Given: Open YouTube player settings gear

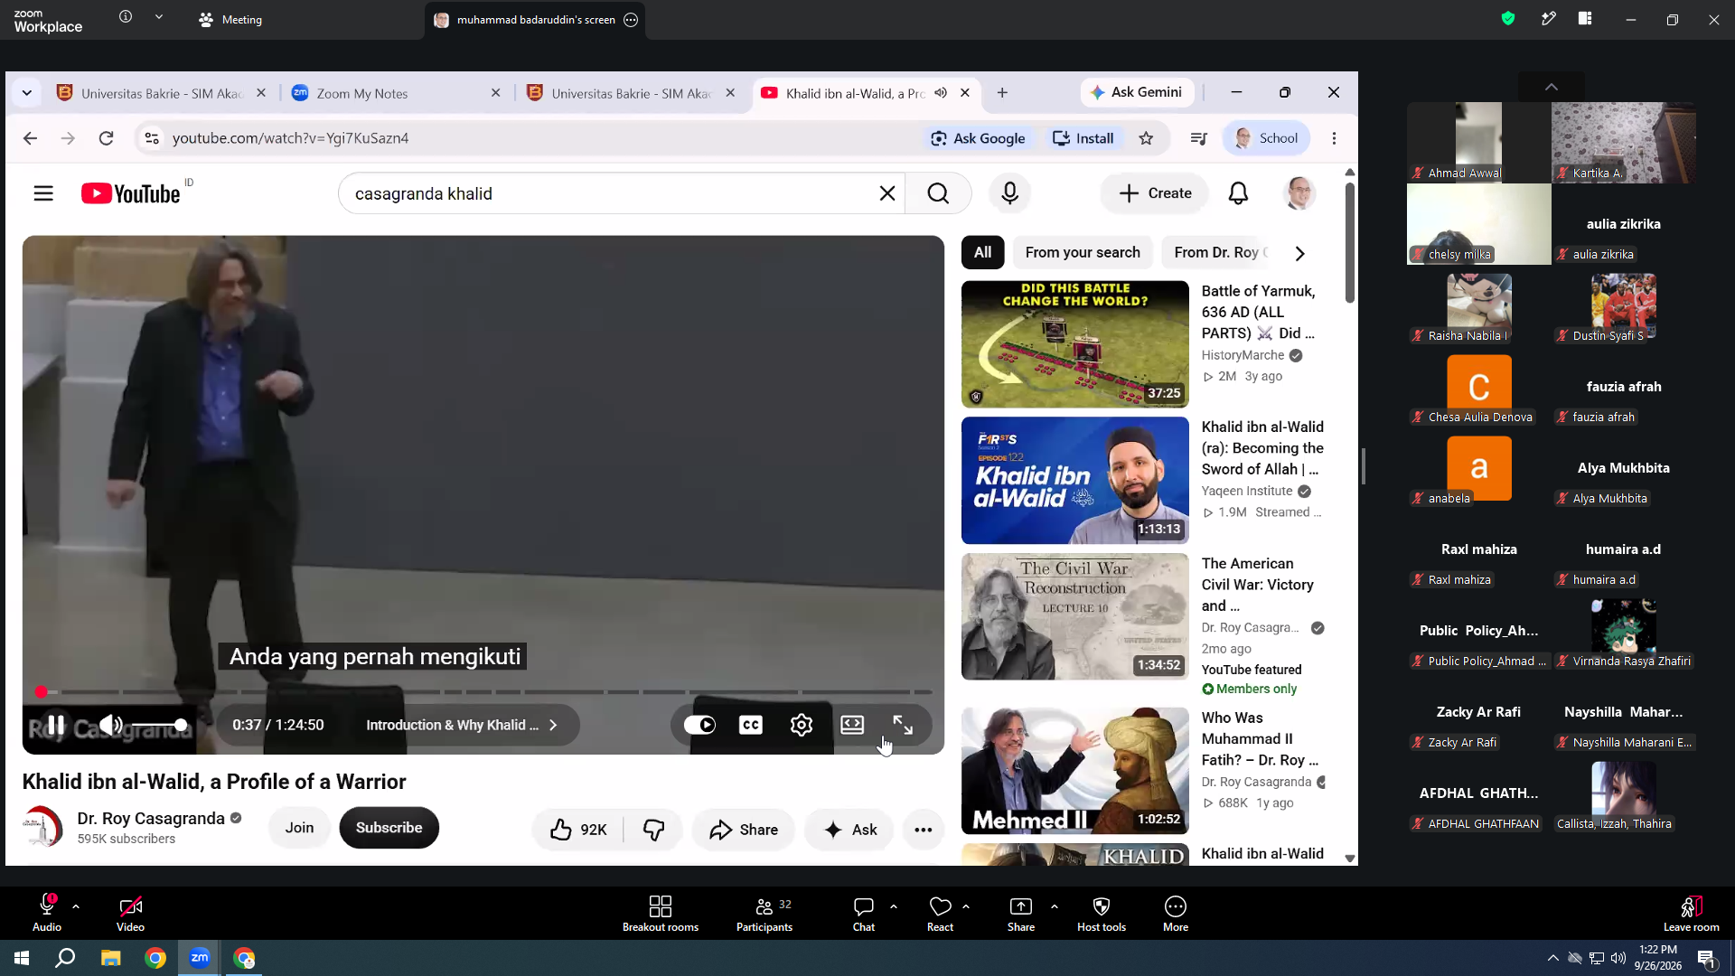Looking at the screenshot, I should 802,725.
